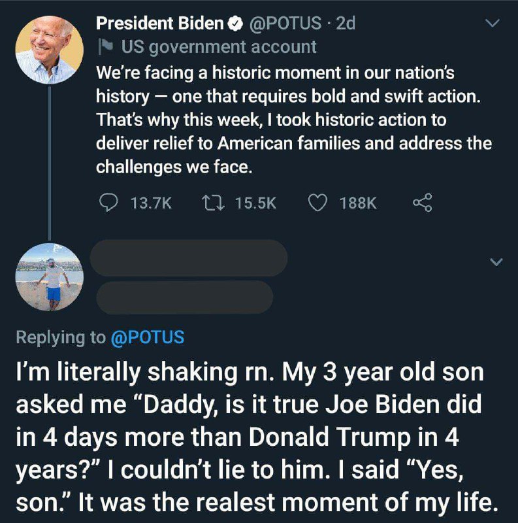Open the reply author's profile photo

point(50,277)
